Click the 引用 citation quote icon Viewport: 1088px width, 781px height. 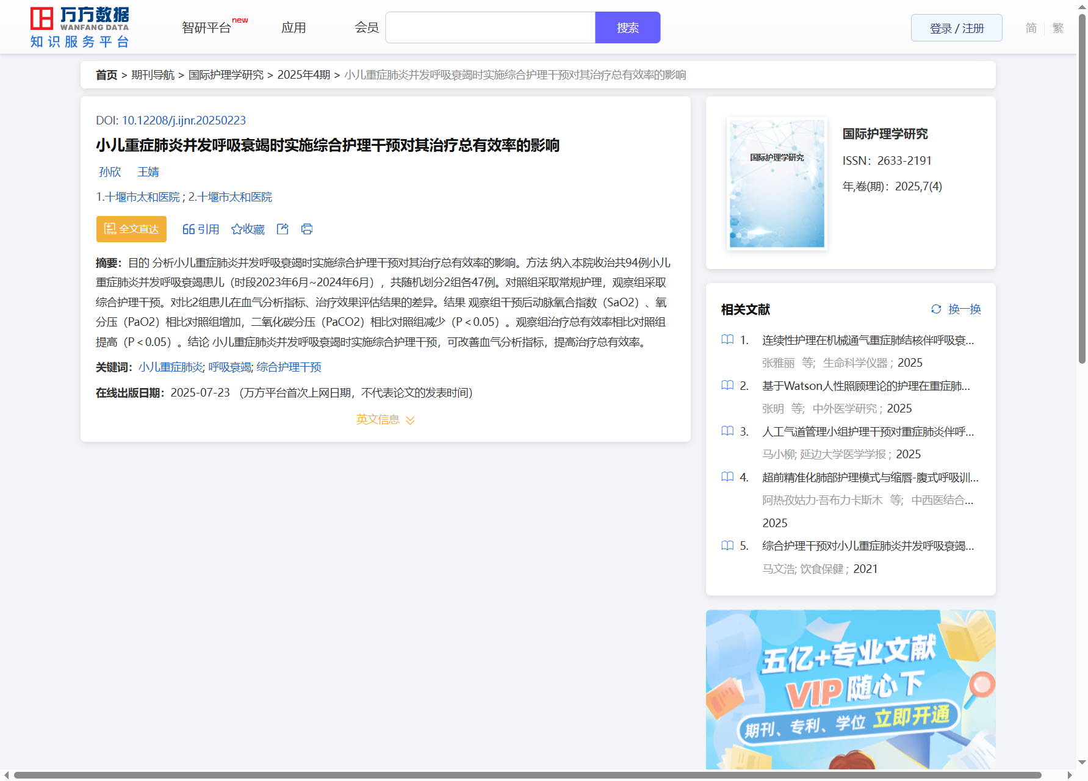(x=189, y=229)
